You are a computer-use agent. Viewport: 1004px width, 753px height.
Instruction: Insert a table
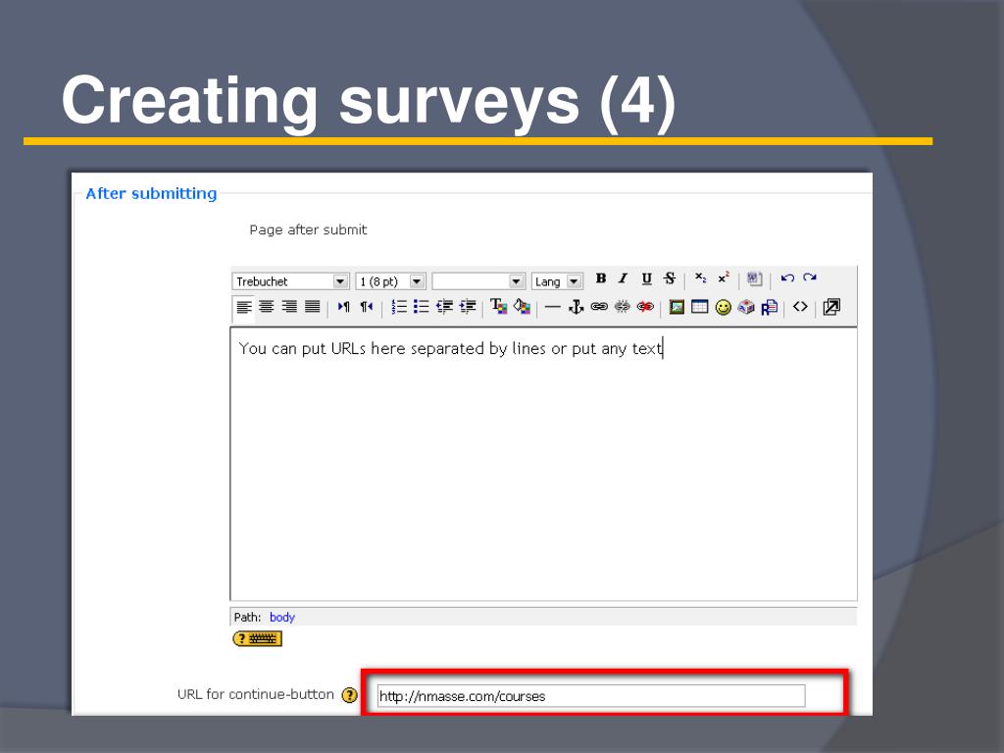point(700,307)
